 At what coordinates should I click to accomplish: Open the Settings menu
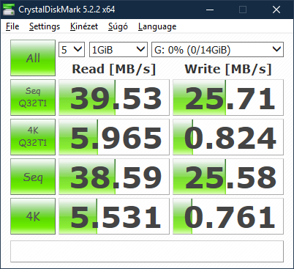coord(45,26)
